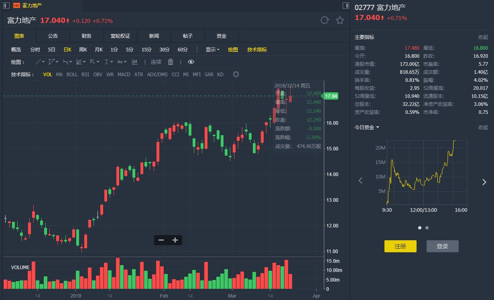Add stock to favorites with star icon

tap(340, 20)
